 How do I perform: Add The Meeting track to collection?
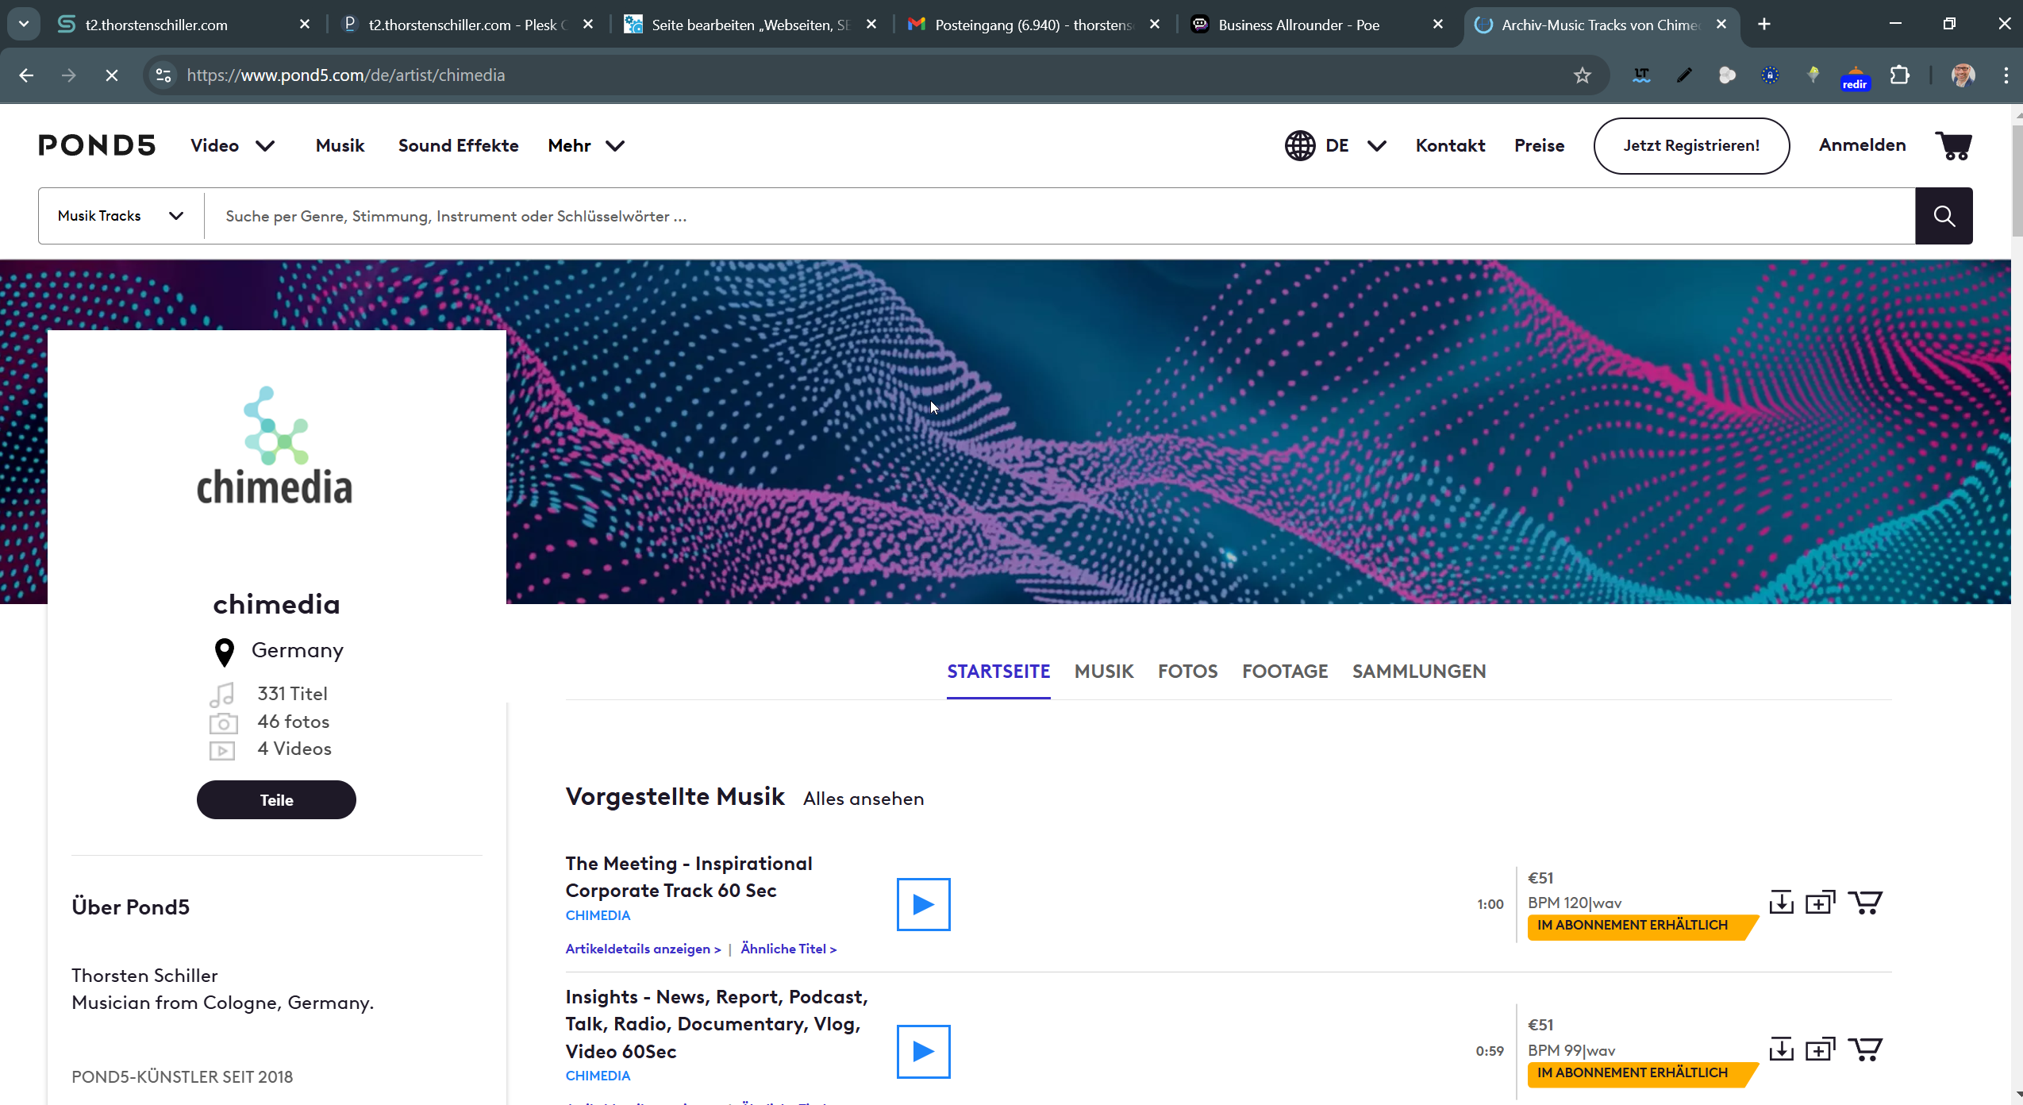point(1820,903)
